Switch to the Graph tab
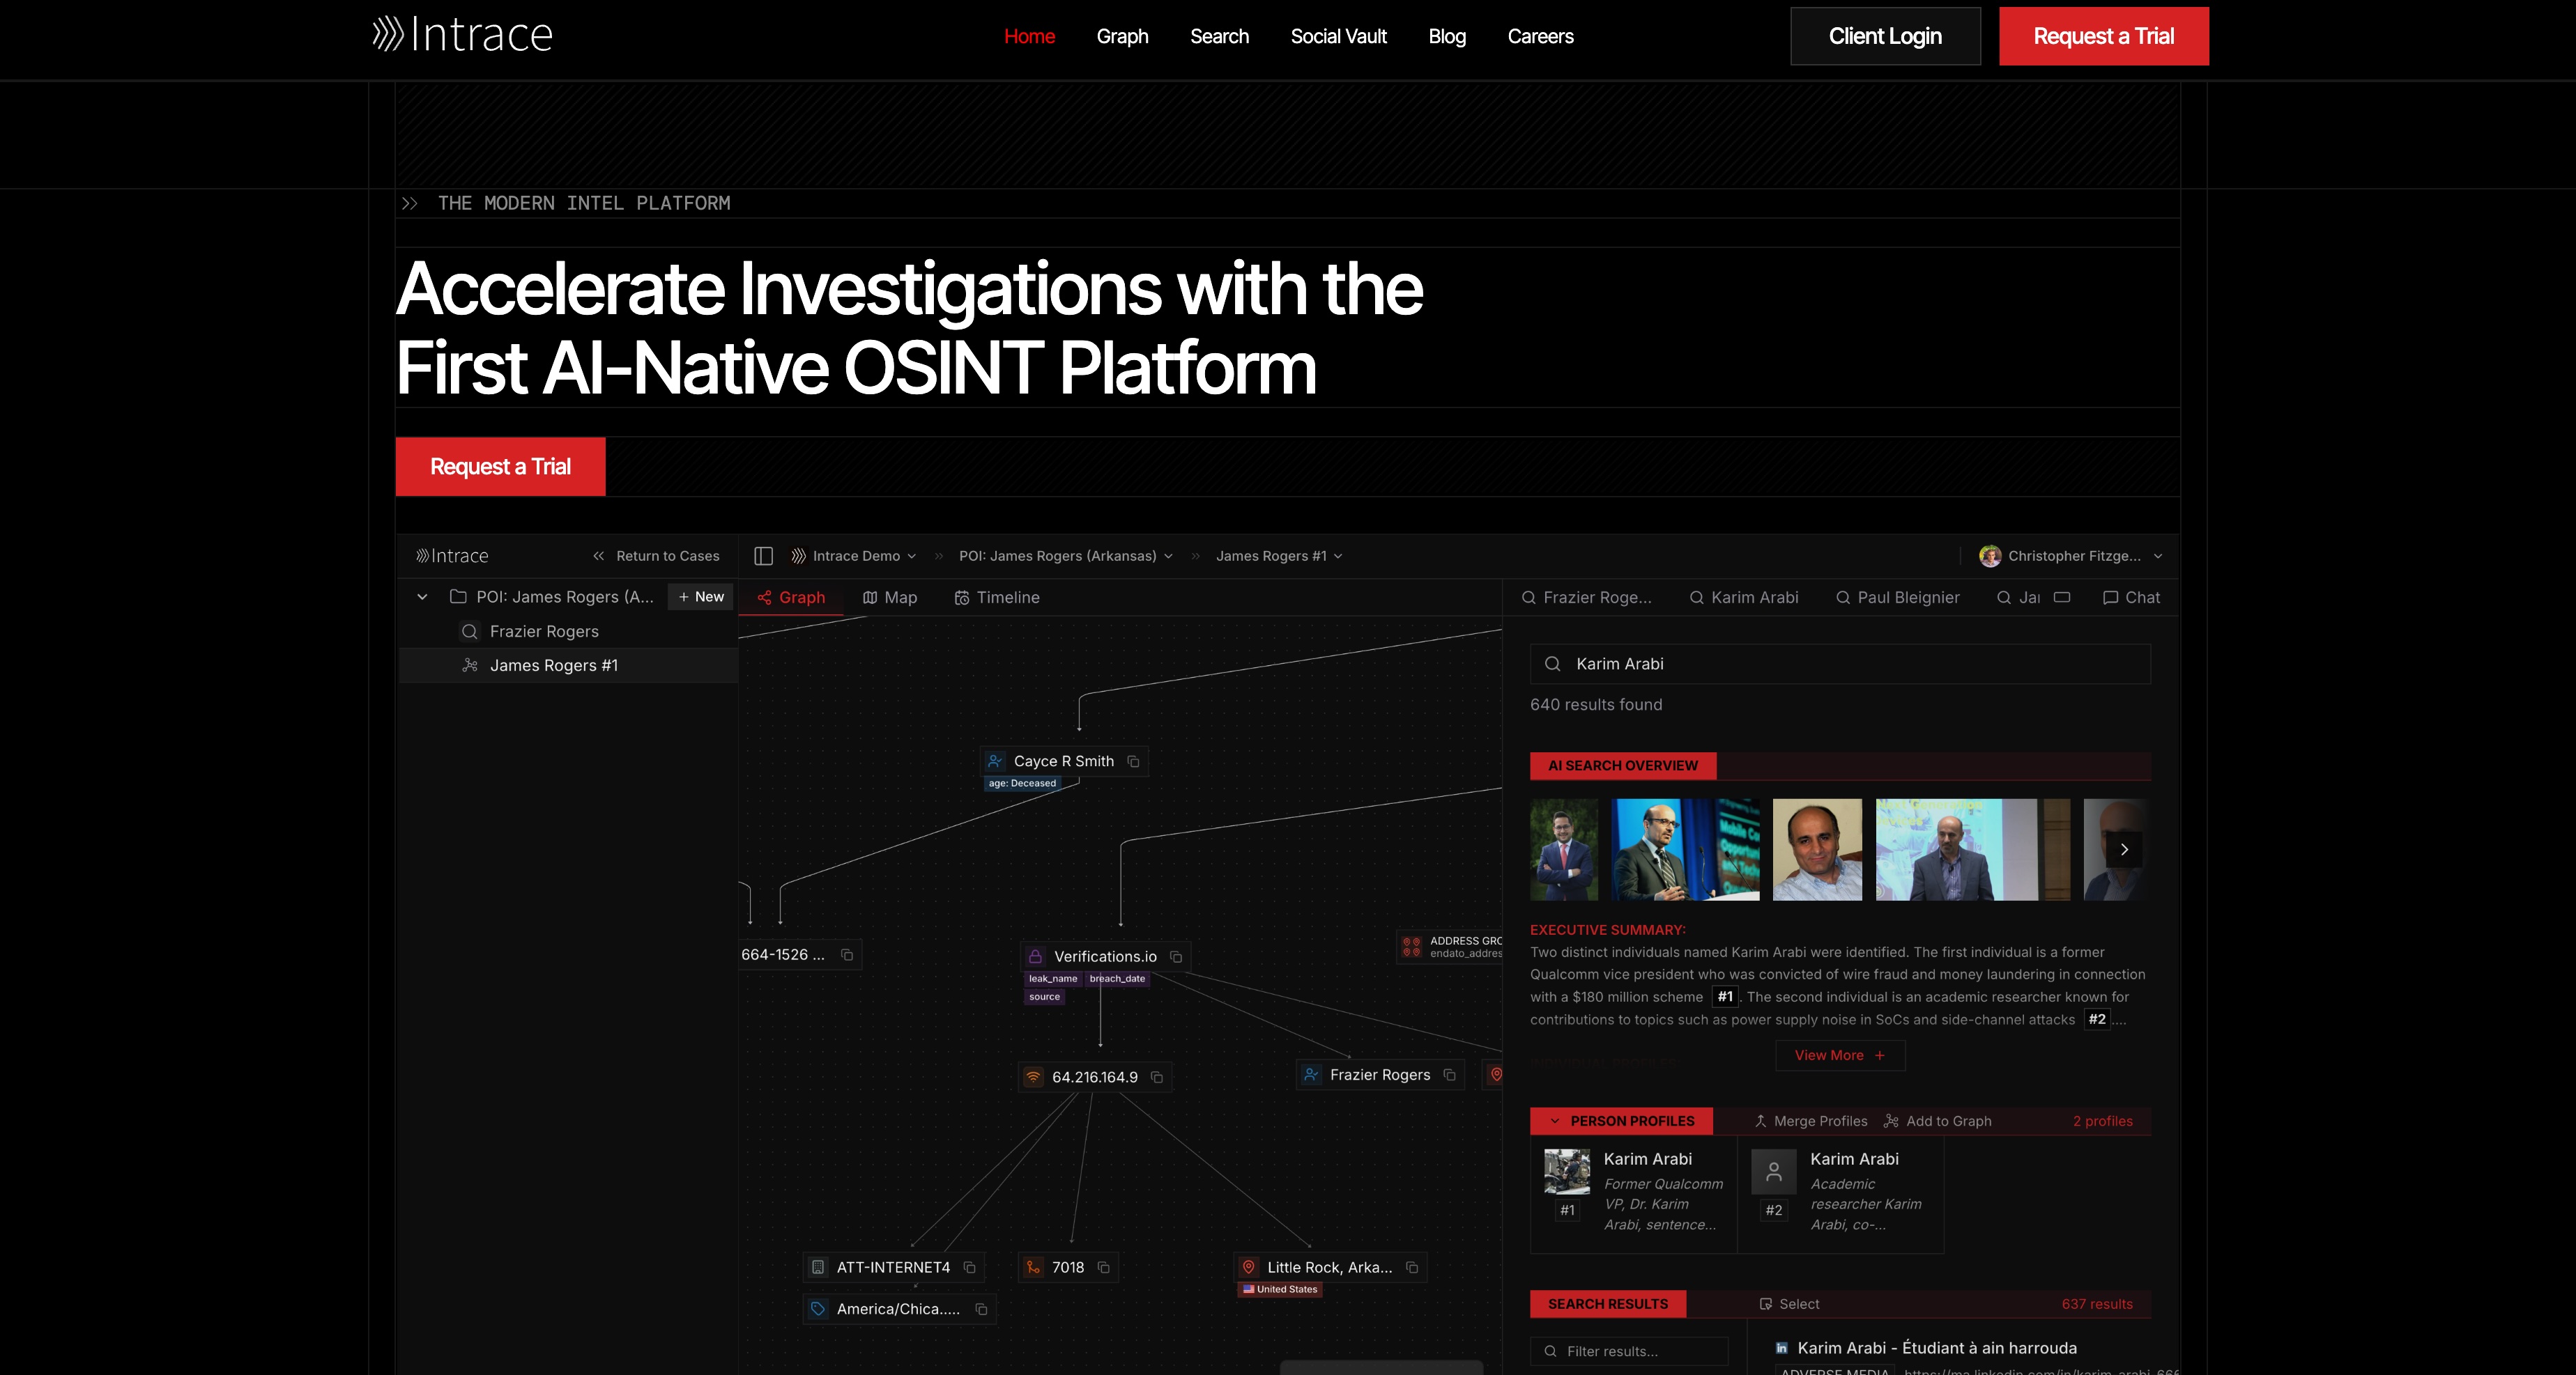 point(790,596)
